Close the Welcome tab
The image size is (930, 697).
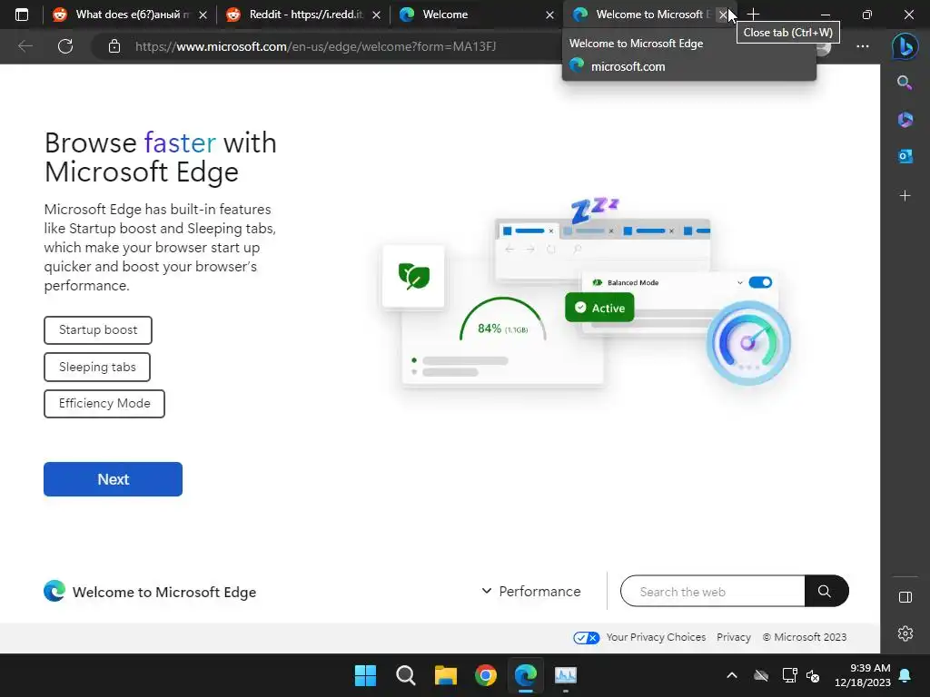tap(549, 15)
